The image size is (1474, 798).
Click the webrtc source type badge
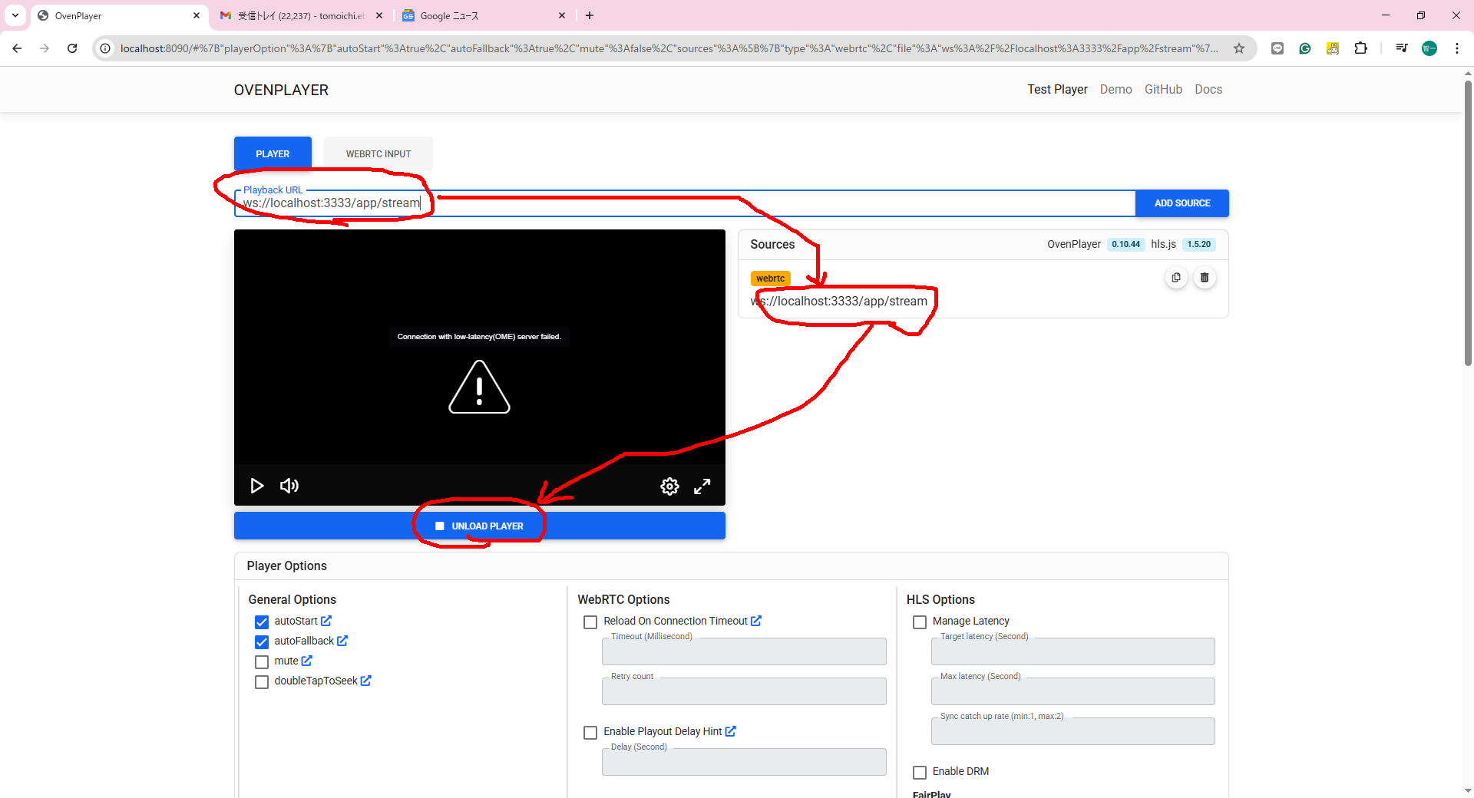tap(770, 279)
